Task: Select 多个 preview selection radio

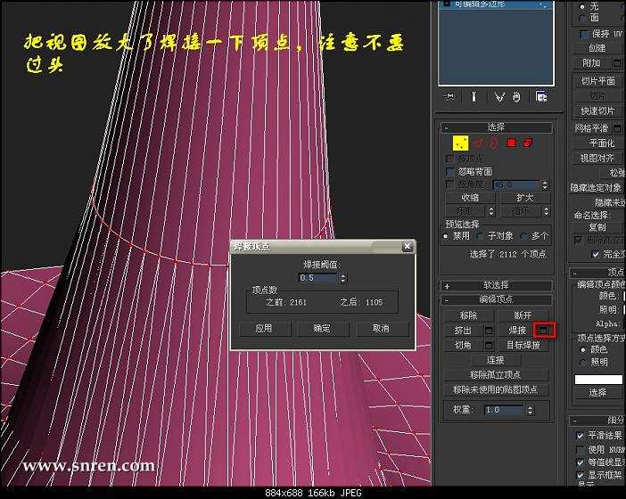Action: (523, 236)
